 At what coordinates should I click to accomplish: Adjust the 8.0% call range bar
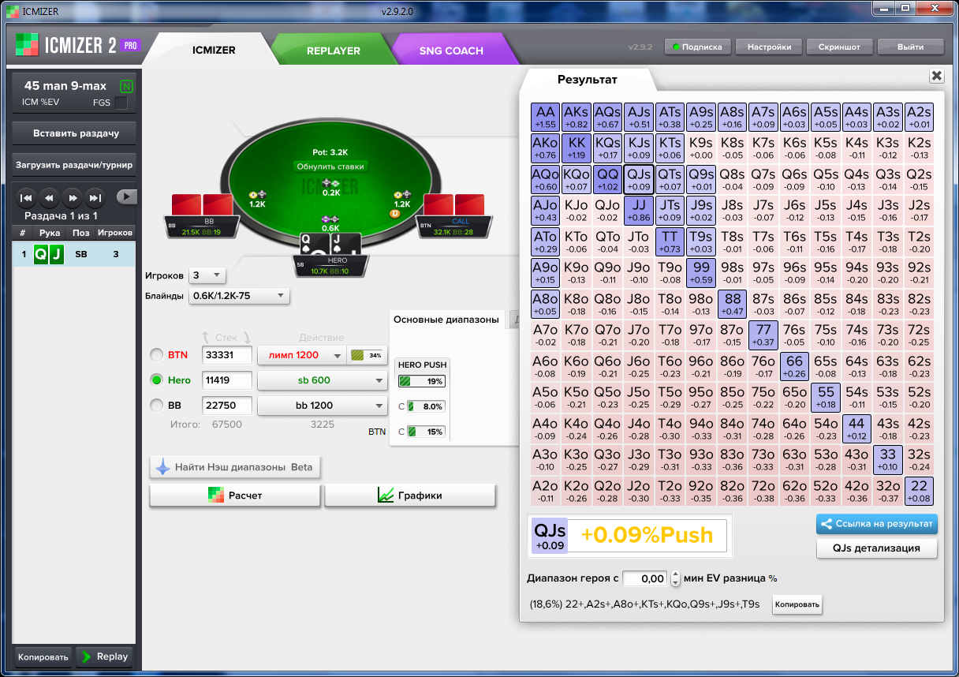[426, 406]
